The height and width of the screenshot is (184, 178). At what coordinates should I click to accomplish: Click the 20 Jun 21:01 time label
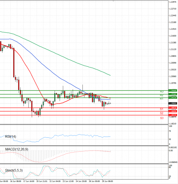click(42, 181)
